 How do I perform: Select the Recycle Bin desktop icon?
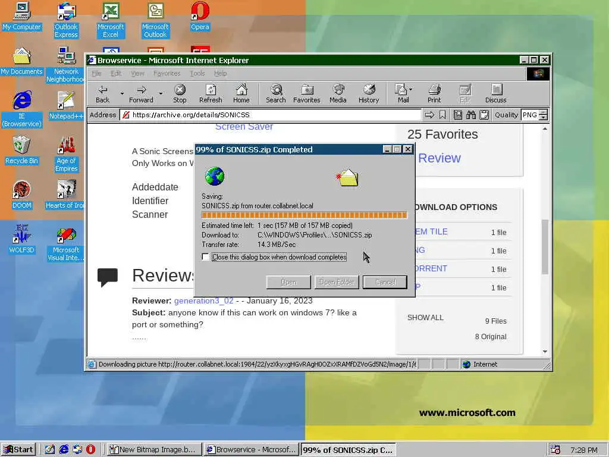click(x=22, y=151)
